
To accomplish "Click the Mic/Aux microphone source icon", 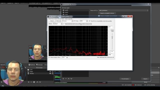I will 28,73.
